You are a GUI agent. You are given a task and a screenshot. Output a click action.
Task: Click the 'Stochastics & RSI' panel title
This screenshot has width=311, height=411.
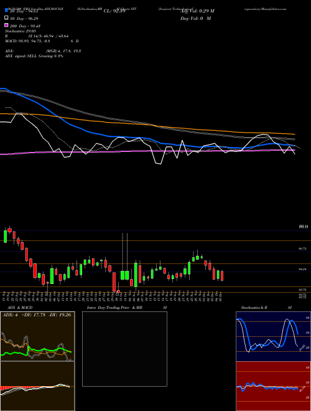click(x=266, y=308)
